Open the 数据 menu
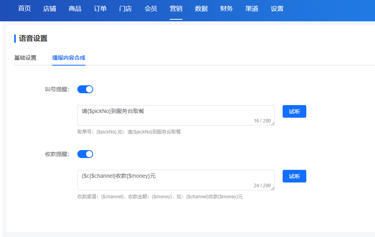 tap(201, 9)
